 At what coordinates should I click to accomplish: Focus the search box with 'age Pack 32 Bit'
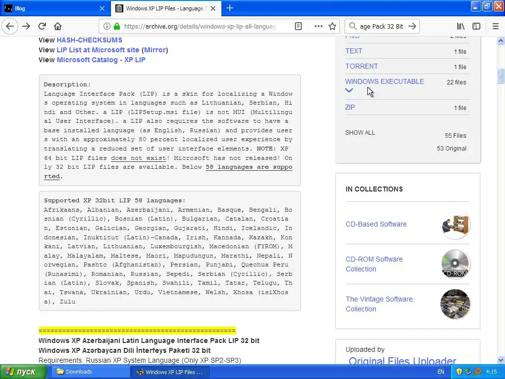(x=381, y=27)
